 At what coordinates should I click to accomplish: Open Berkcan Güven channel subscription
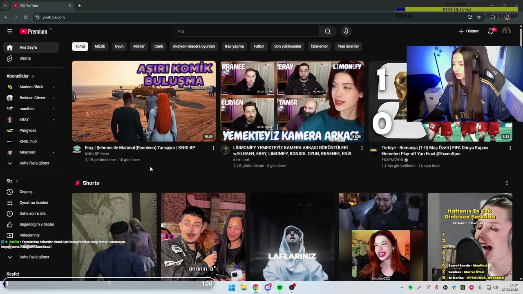31,98
